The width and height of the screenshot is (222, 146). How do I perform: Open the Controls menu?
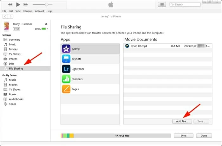[x=28, y=11]
